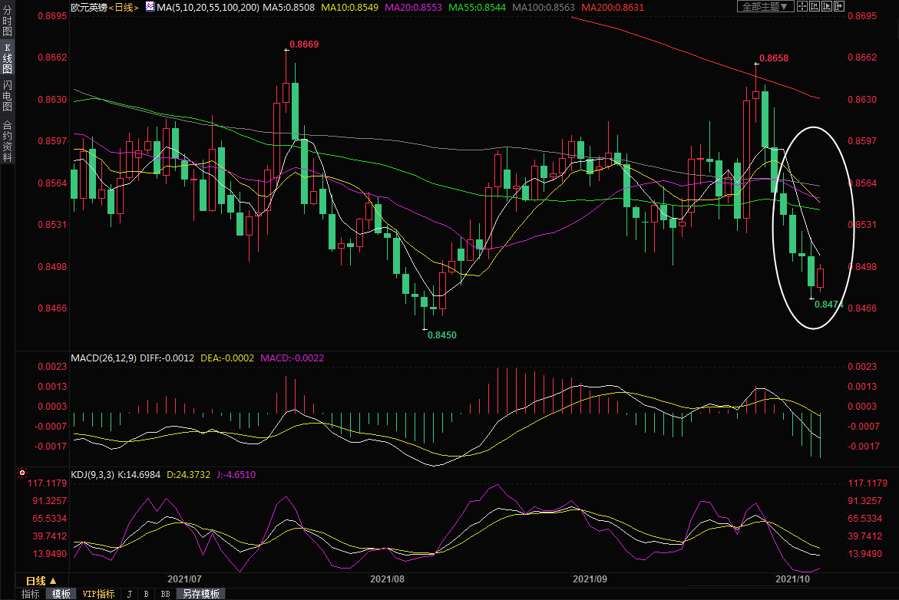Select the K线图 side tab
The image size is (899, 600).
[x=7, y=58]
